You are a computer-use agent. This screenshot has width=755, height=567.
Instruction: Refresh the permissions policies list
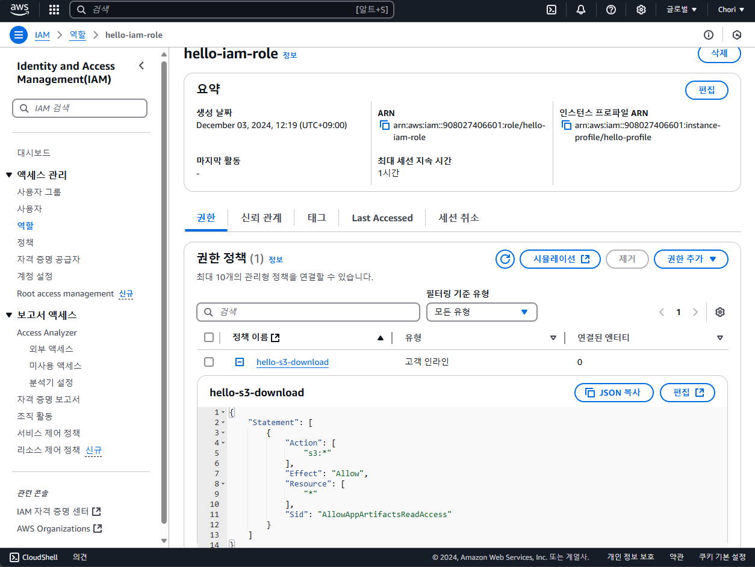[505, 259]
